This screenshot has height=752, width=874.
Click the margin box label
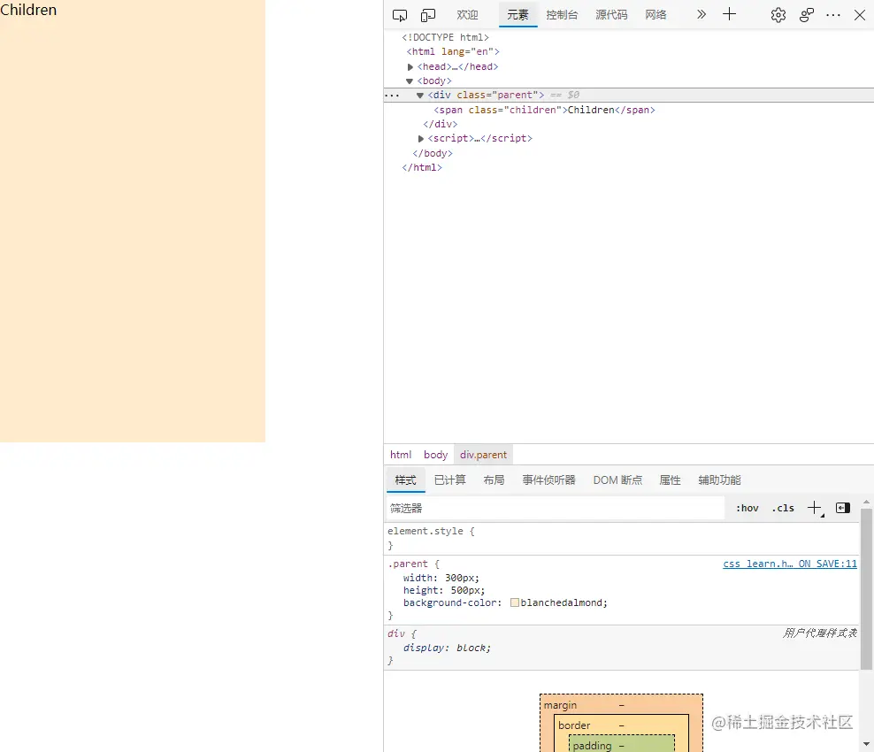coord(560,705)
